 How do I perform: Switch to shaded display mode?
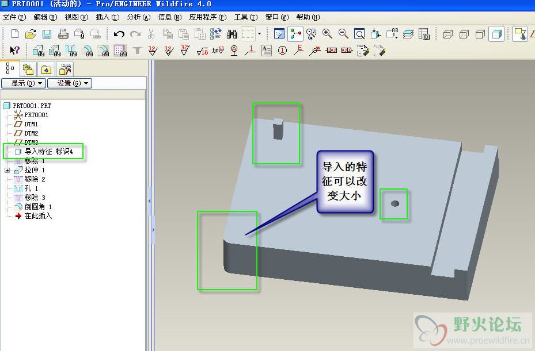[x=496, y=34]
